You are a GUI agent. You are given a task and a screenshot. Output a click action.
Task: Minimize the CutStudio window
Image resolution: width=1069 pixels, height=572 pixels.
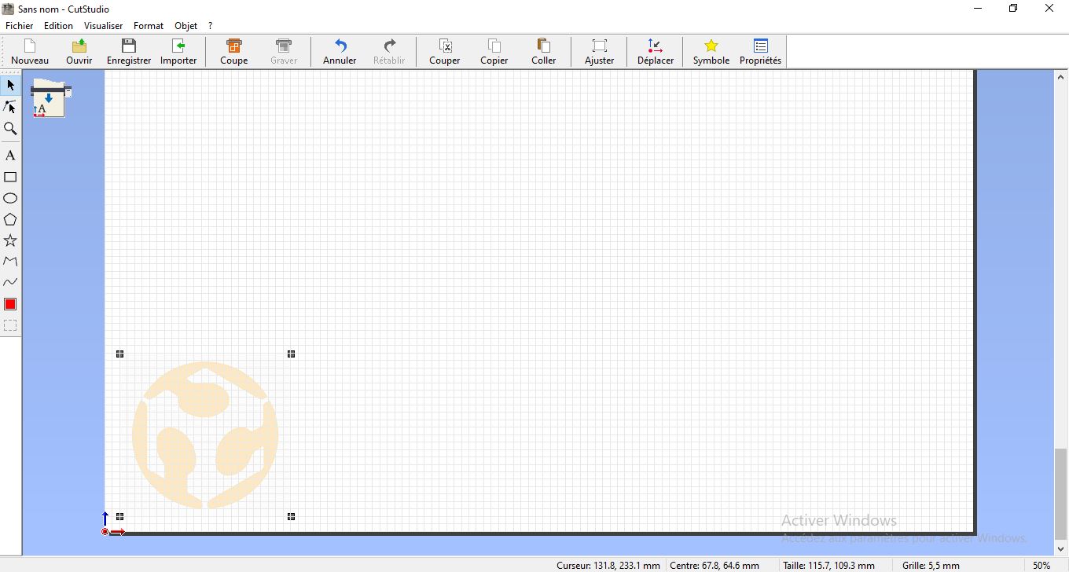tap(978, 9)
